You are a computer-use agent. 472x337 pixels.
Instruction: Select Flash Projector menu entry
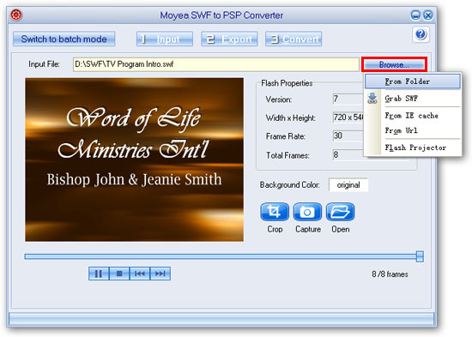pos(413,147)
